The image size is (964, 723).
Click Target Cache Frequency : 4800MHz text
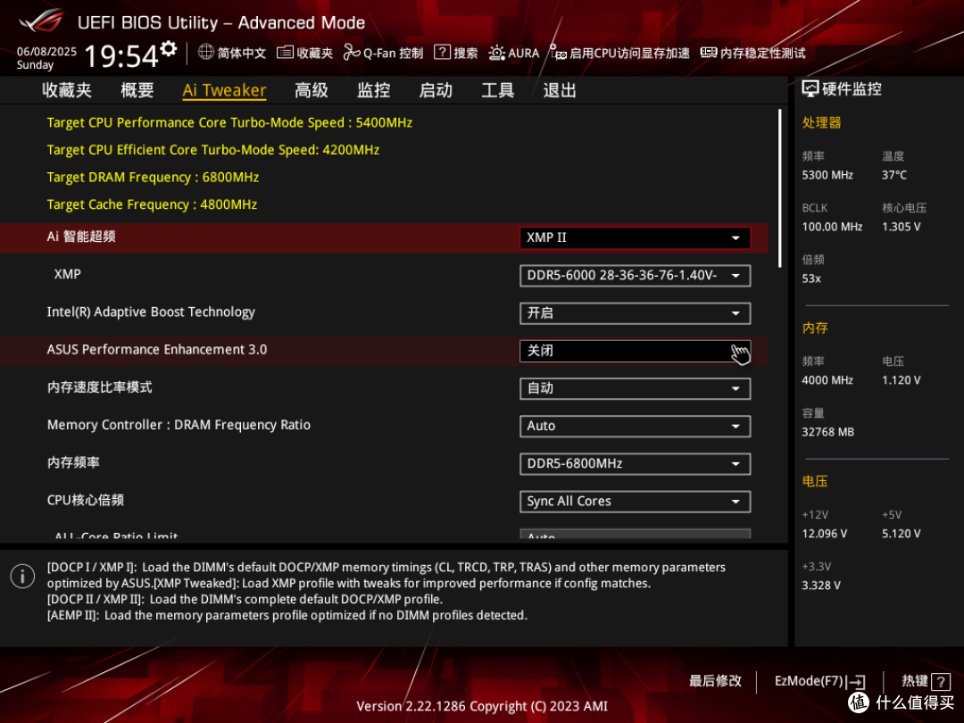152,204
